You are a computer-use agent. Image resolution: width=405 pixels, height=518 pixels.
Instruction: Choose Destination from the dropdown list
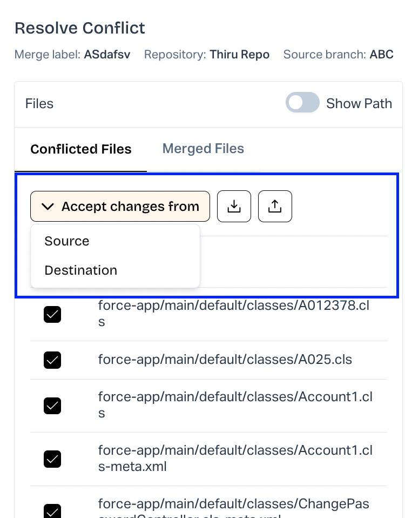pos(81,270)
